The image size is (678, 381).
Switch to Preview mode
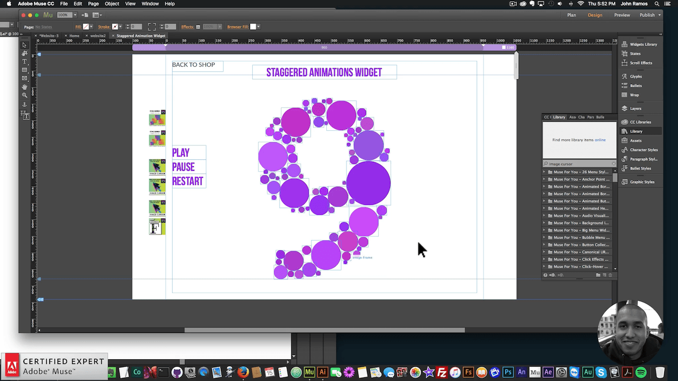[622, 15]
